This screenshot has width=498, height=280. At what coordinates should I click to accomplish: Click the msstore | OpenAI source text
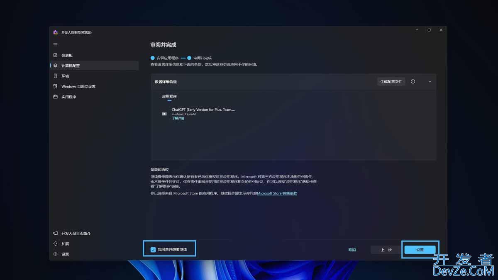183,114
